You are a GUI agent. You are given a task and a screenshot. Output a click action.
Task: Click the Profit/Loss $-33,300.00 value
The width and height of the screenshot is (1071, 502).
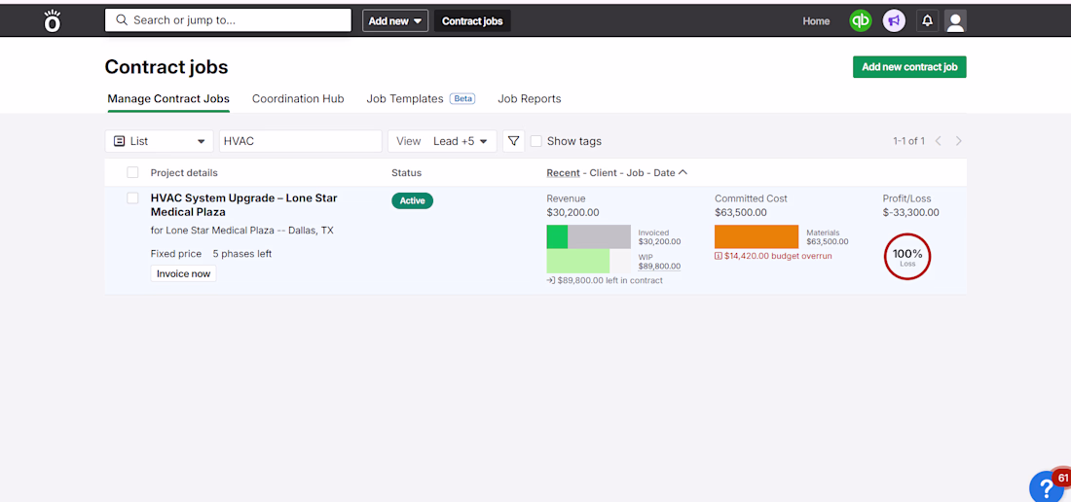pyautogui.click(x=910, y=212)
